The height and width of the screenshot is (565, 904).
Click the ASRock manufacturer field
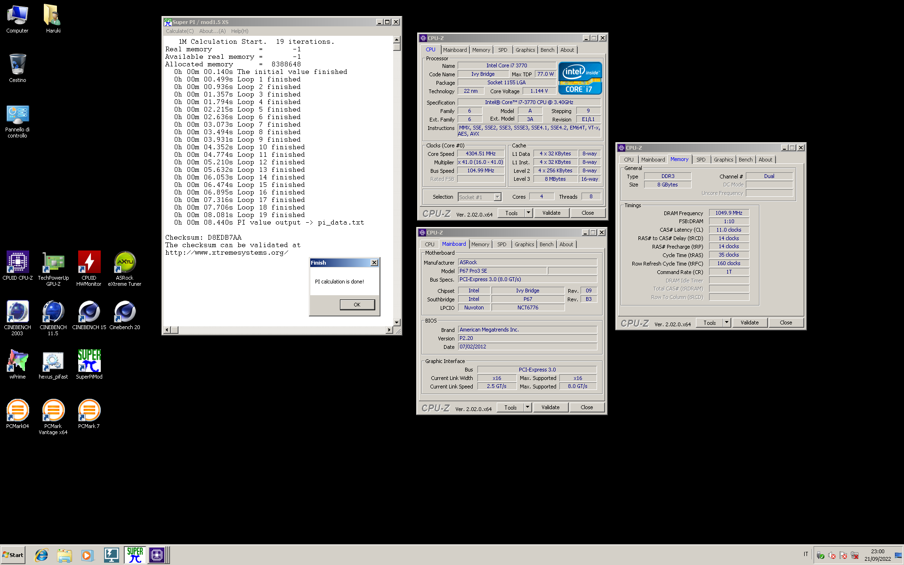click(527, 262)
